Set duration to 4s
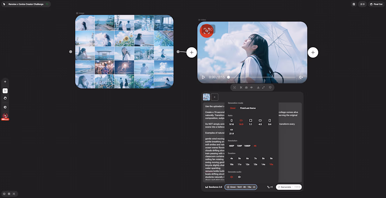 pos(231,158)
